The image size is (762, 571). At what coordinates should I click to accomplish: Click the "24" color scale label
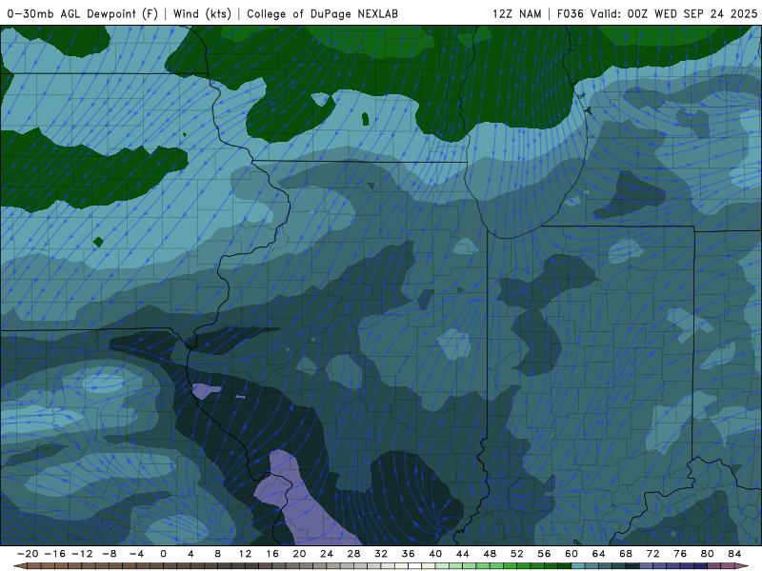tap(327, 554)
